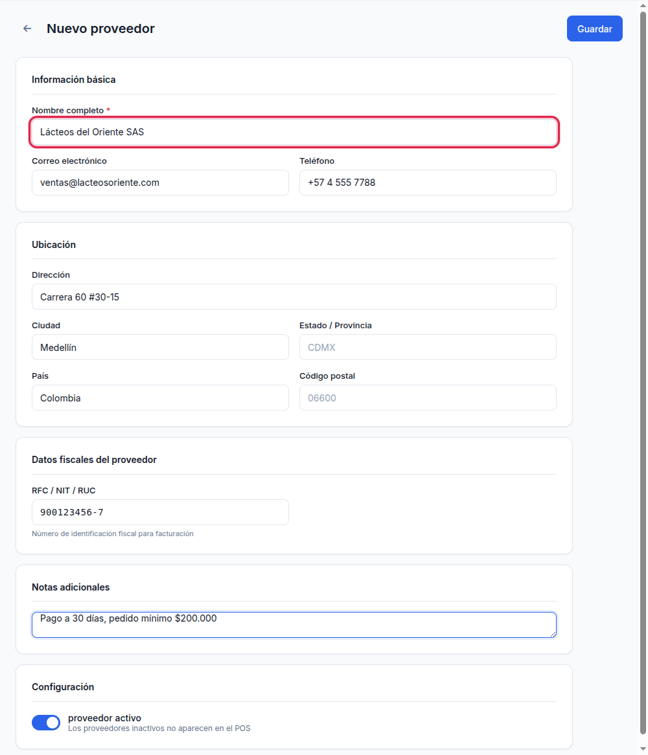Click the Notas adicionales text area

[x=294, y=625]
